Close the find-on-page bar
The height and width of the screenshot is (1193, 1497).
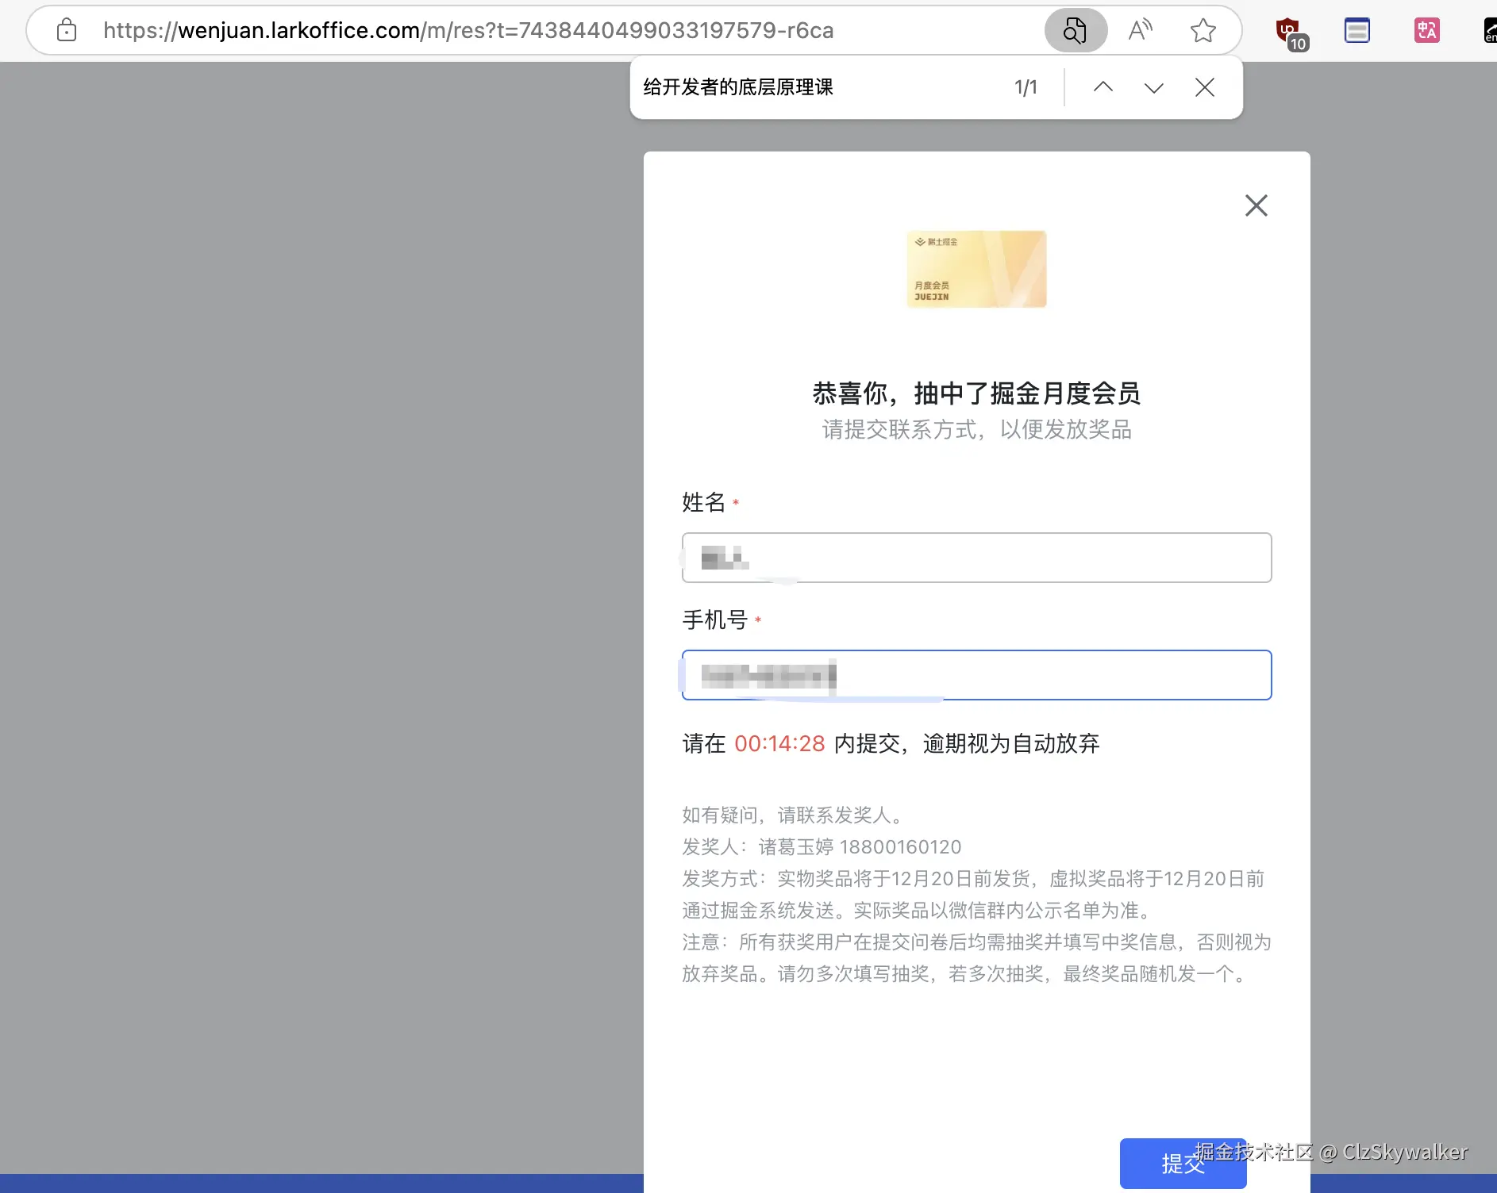1205,87
